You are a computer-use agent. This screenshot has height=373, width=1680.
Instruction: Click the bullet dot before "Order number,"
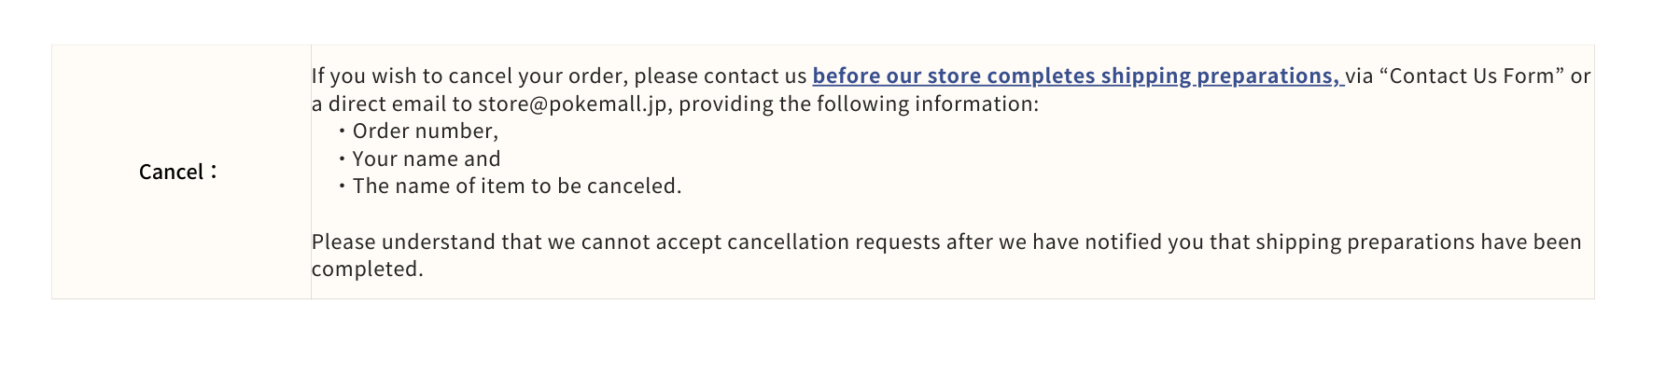coord(343,131)
